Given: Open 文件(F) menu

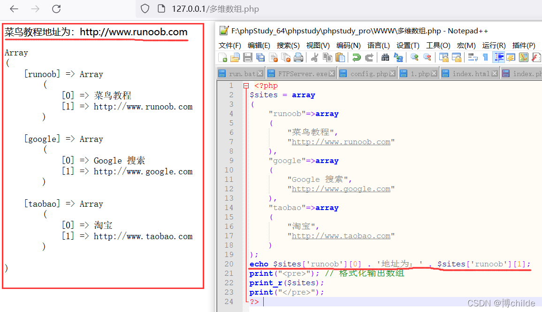Looking at the screenshot, I should click(x=230, y=46).
